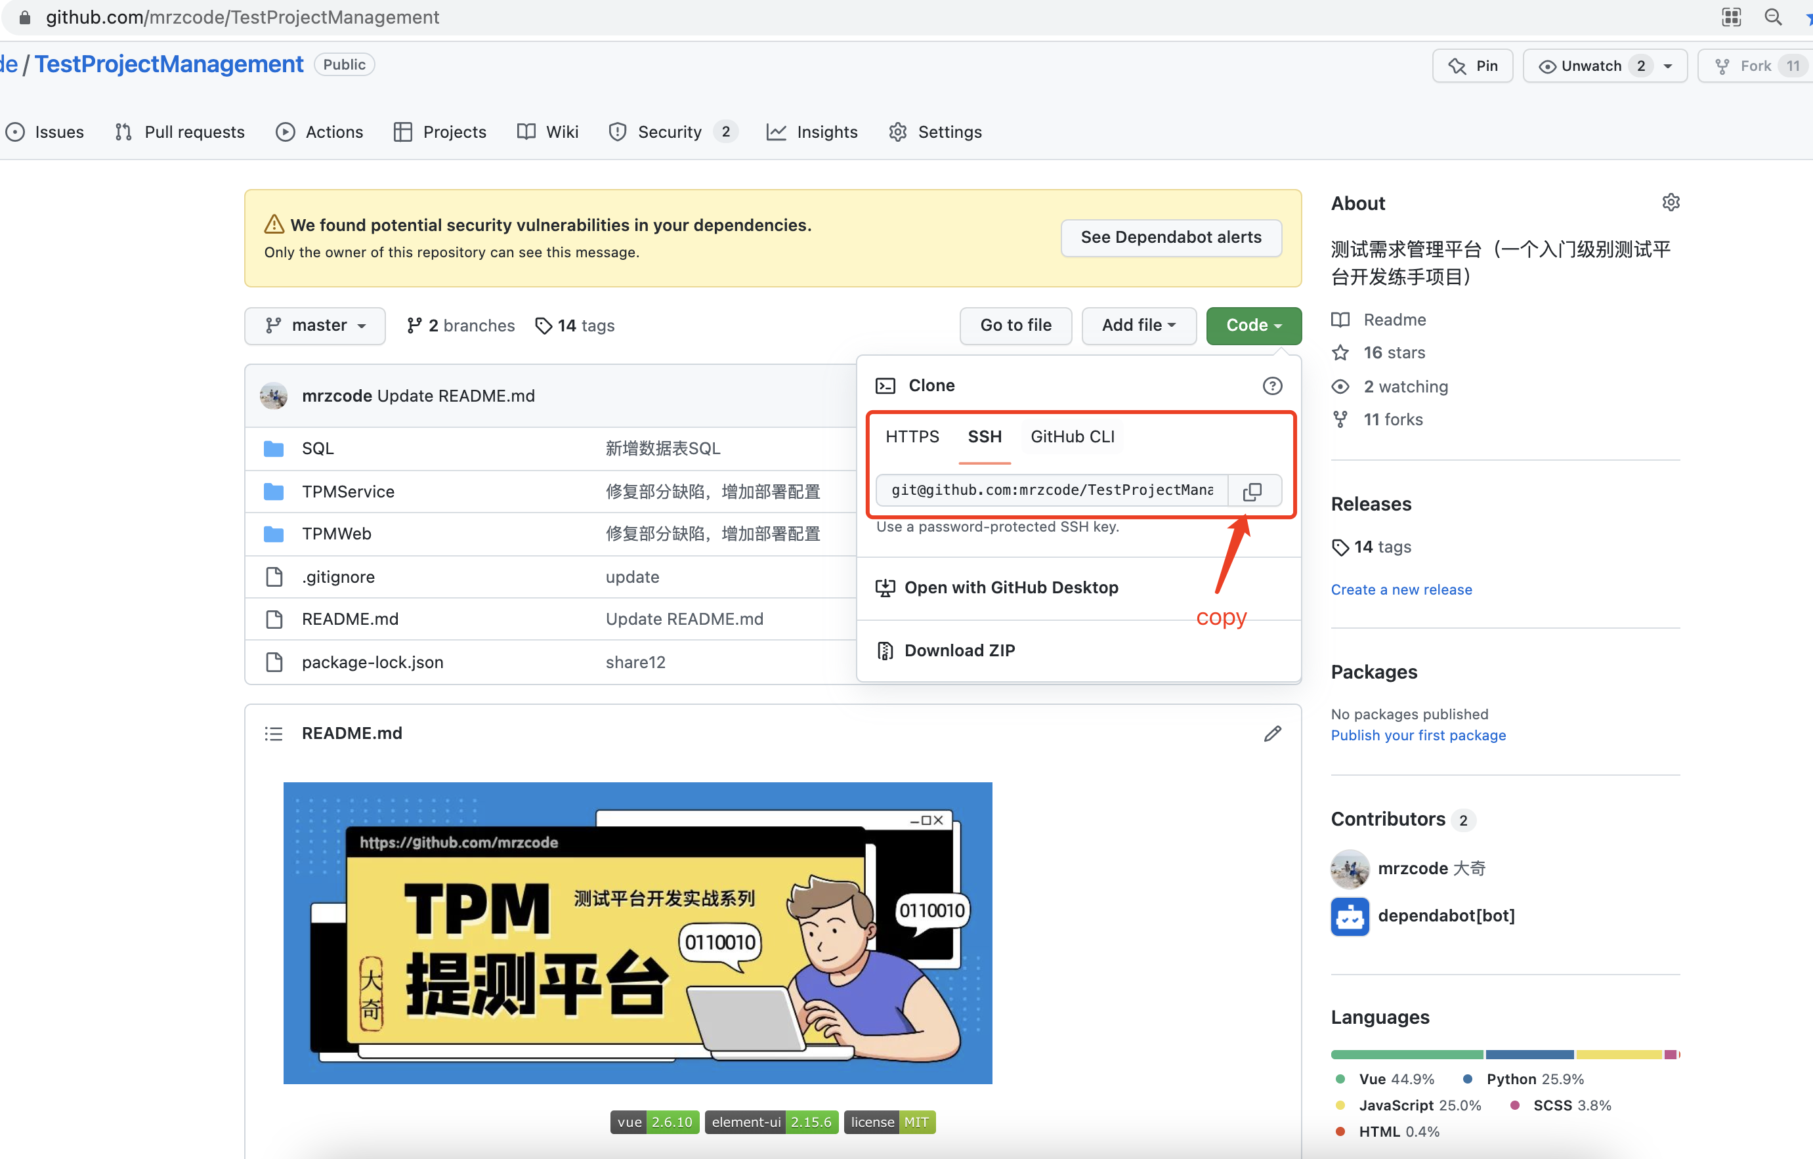The height and width of the screenshot is (1159, 1813).
Task: Open the Security tab
Action: [x=672, y=132]
